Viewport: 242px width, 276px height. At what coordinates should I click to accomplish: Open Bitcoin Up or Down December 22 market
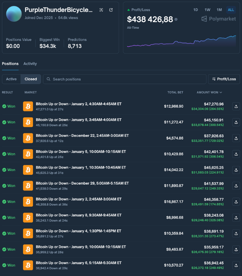tap(82, 136)
